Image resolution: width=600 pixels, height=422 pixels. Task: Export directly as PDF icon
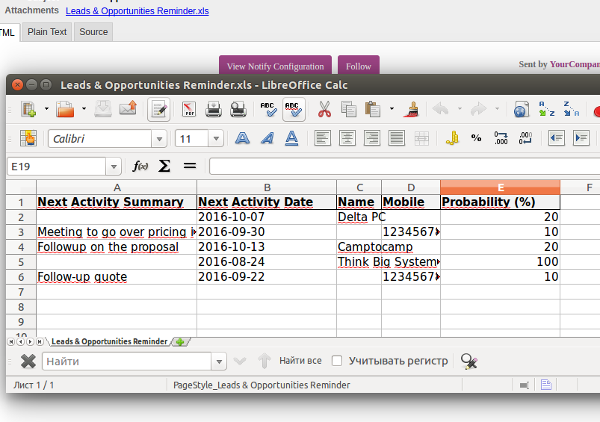click(188, 109)
